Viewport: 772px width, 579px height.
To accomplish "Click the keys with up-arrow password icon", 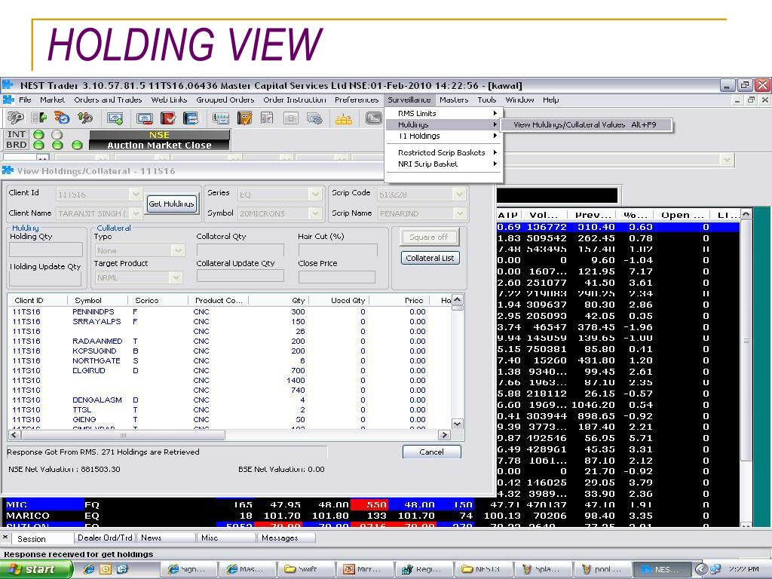I will pyautogui.click(x=85, y=118).
